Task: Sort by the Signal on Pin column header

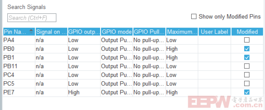Action: (51, 32)
